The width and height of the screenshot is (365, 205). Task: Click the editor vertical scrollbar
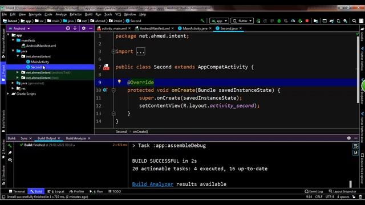coord(358,69)
